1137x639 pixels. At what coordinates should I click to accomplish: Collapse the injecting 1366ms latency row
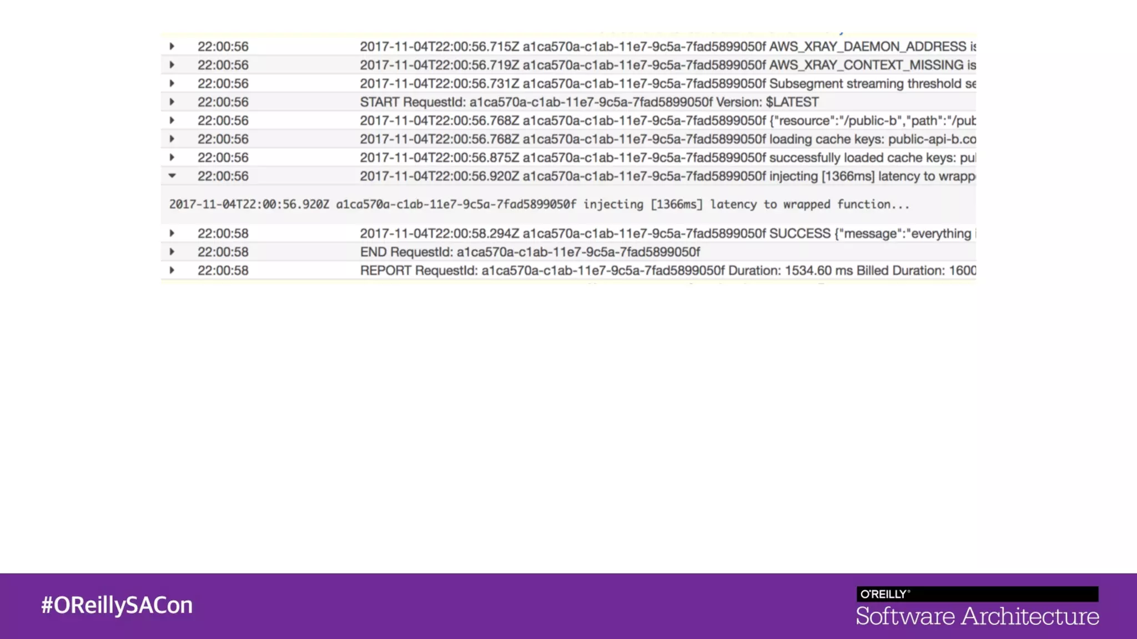[172, 176]
